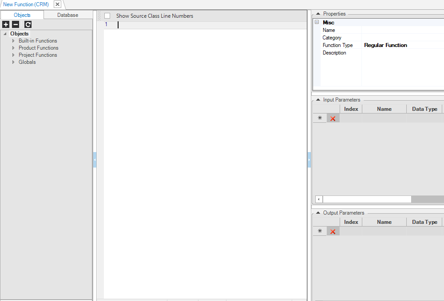
Task: Click the Function Type value field
Action: [402, 45]
